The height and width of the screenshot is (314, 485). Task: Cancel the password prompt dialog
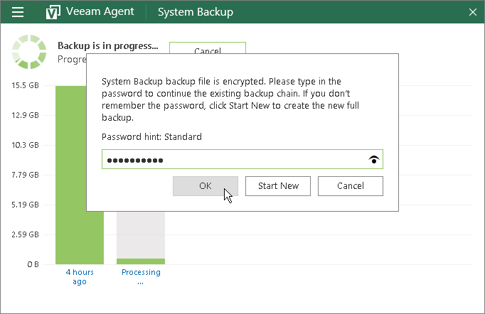click(350, 186)
